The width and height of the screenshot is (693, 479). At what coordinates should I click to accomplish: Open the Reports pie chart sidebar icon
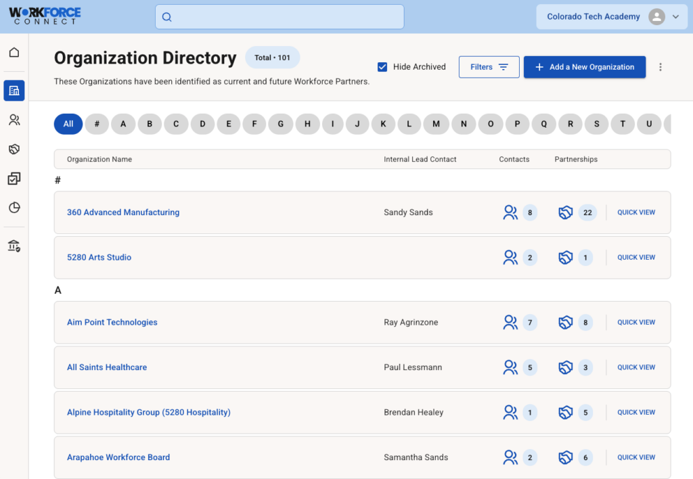coord(14,208)
